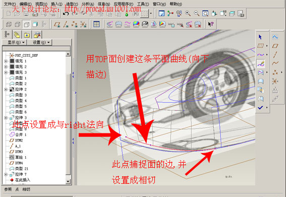
Task: Open the What's This help pointer icon
Action: click(x=211, y=24)
